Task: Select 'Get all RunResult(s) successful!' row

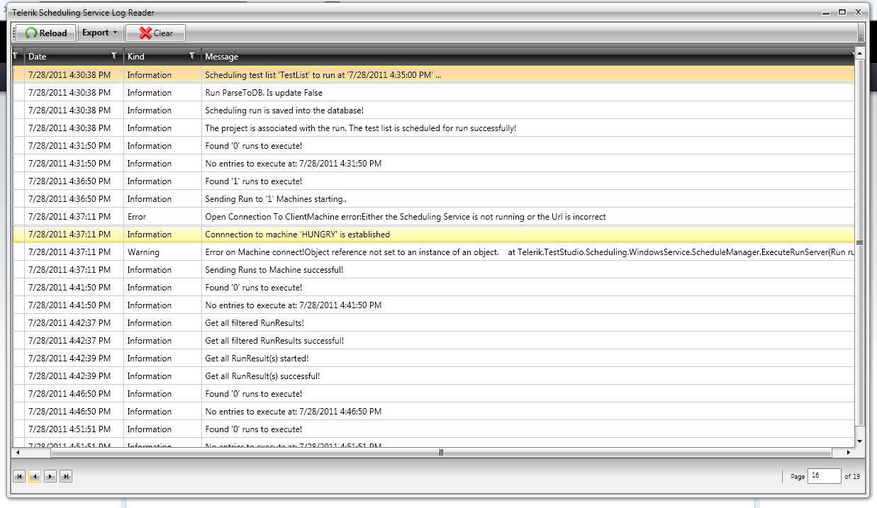Action: pyautogui.click(x=432, y=376)
